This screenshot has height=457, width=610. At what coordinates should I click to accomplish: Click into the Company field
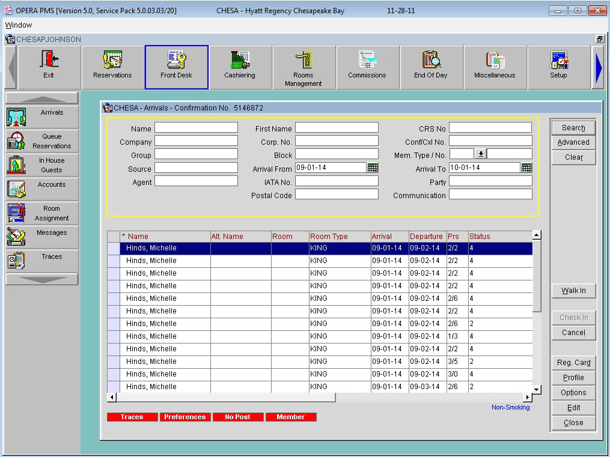coord(196,141)
